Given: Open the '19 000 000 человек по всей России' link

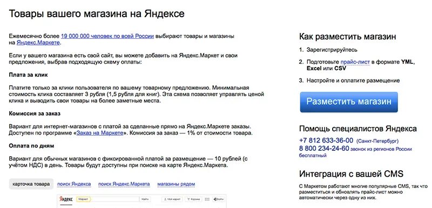Looking at the screenshot, I should point(107,36).
